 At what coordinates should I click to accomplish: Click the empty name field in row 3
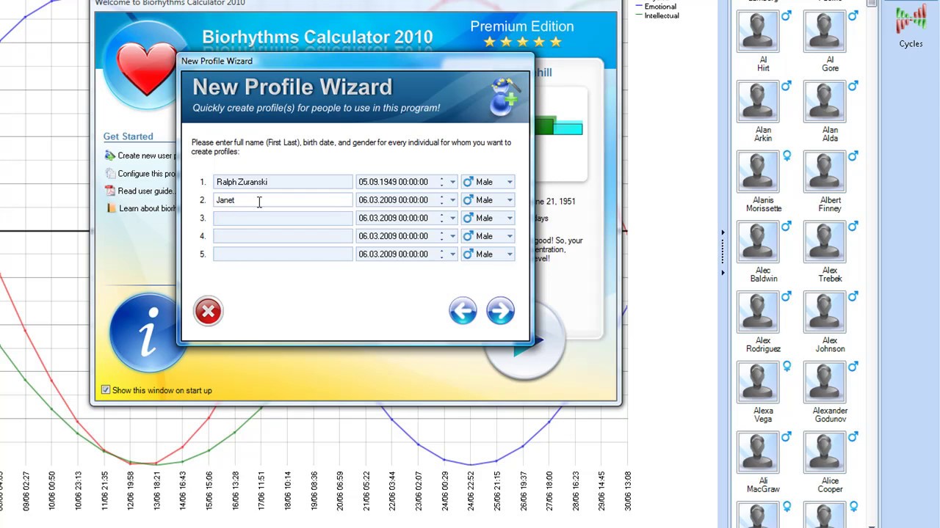point(283,218)
